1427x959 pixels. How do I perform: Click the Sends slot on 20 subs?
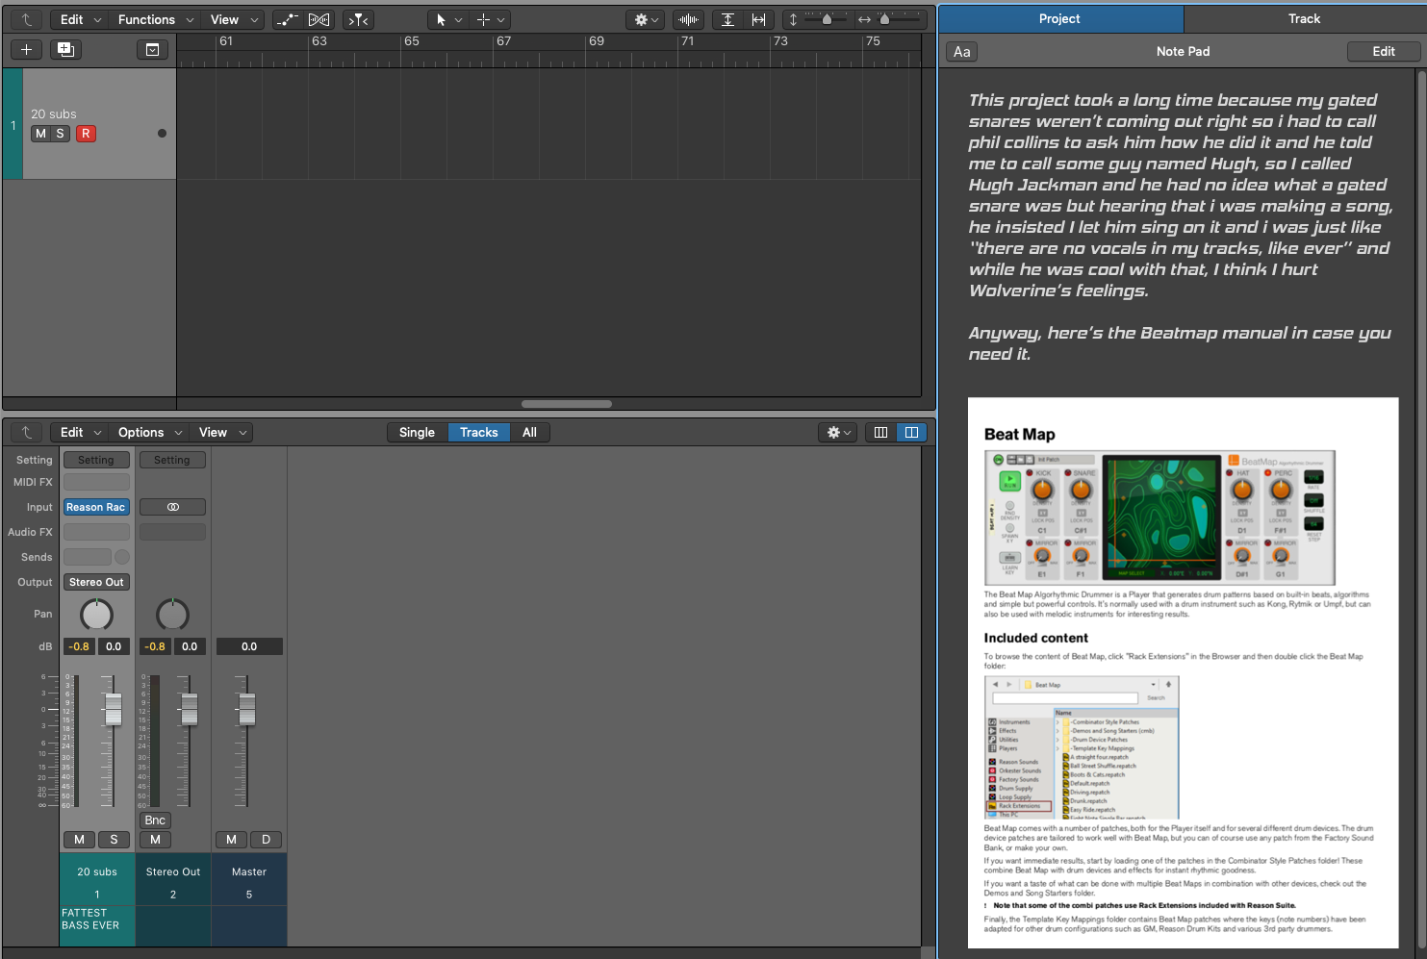(88, 557)
